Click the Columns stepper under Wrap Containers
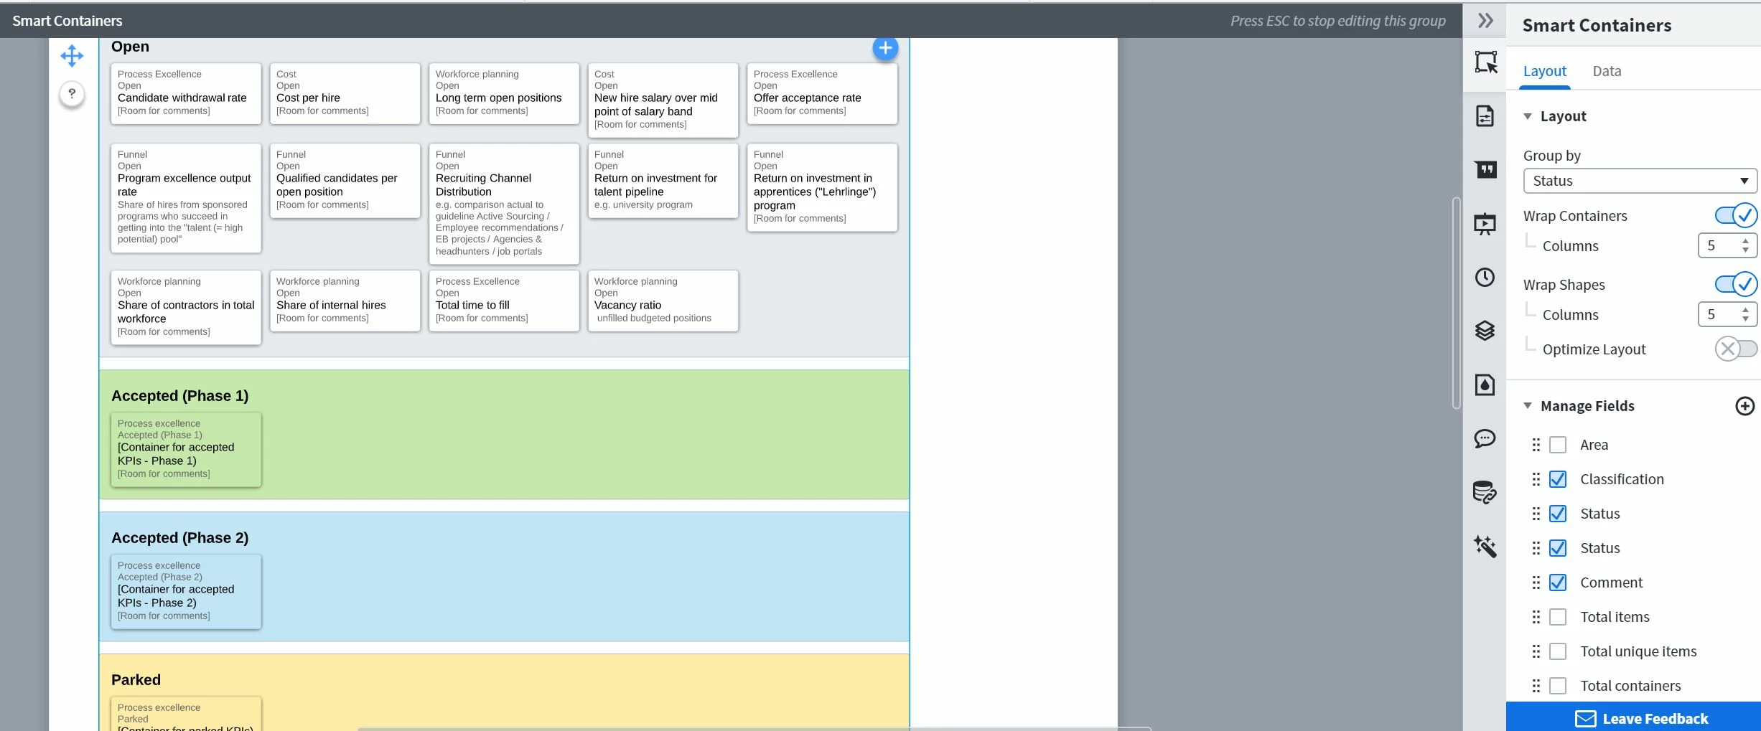This screenshot has height=731, width=1761. [1727, 245]
